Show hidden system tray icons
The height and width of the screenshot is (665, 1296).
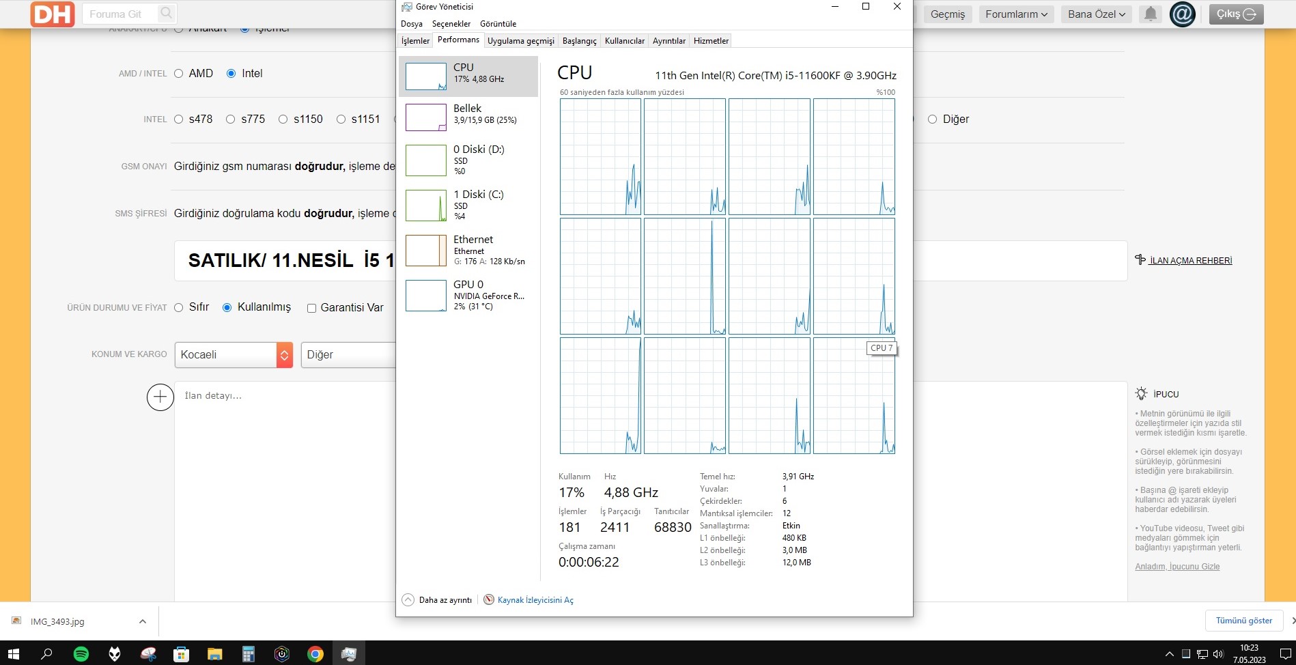[x=1169, y=654]
